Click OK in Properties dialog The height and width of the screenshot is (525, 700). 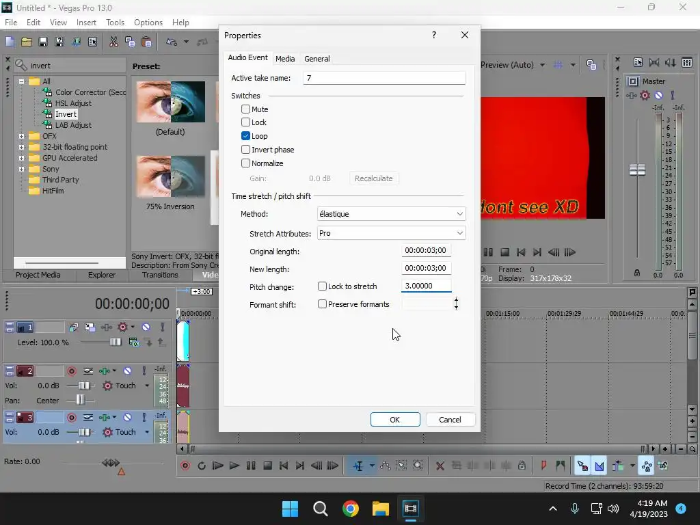pyautogui.click(x=395, y=420)
